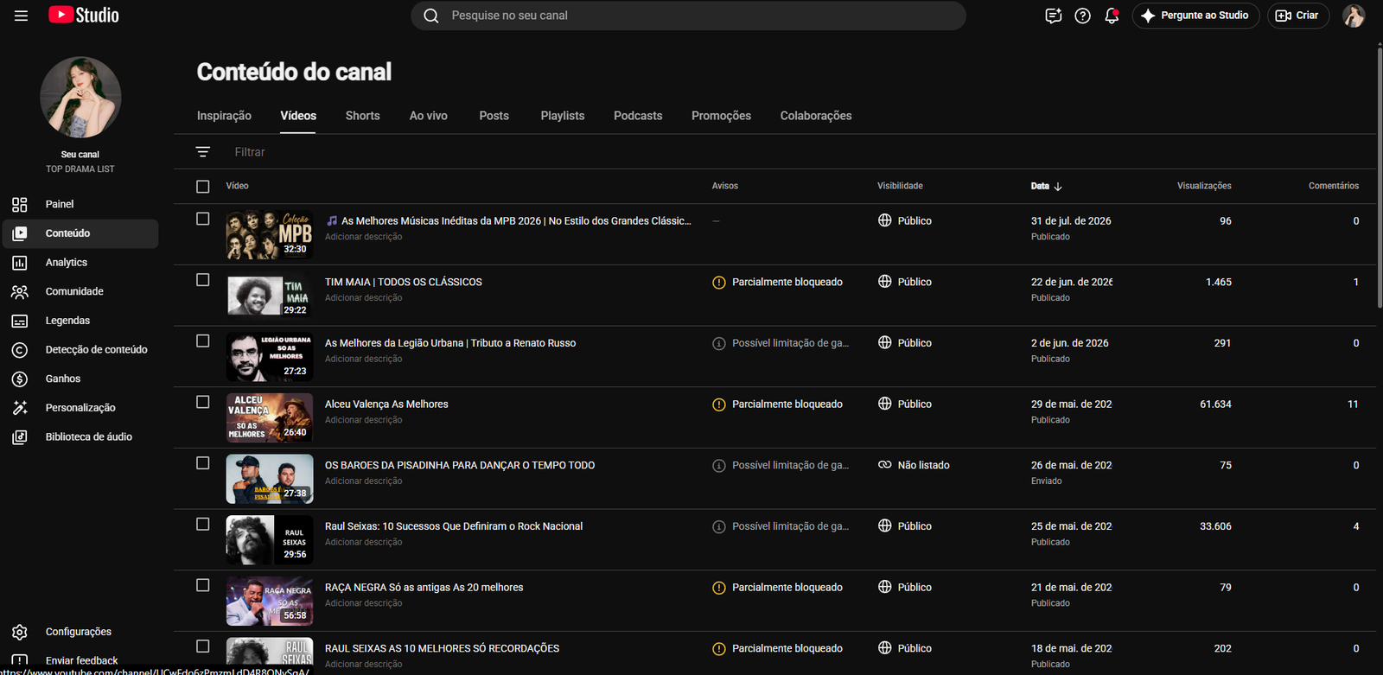Open the Promoções tab
Viewport: 1383px width, 675px height.
[x=721, y=116]
